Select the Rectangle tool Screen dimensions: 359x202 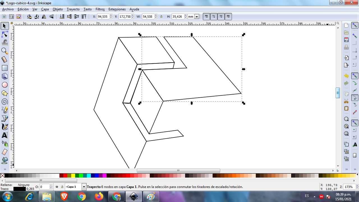4,68
